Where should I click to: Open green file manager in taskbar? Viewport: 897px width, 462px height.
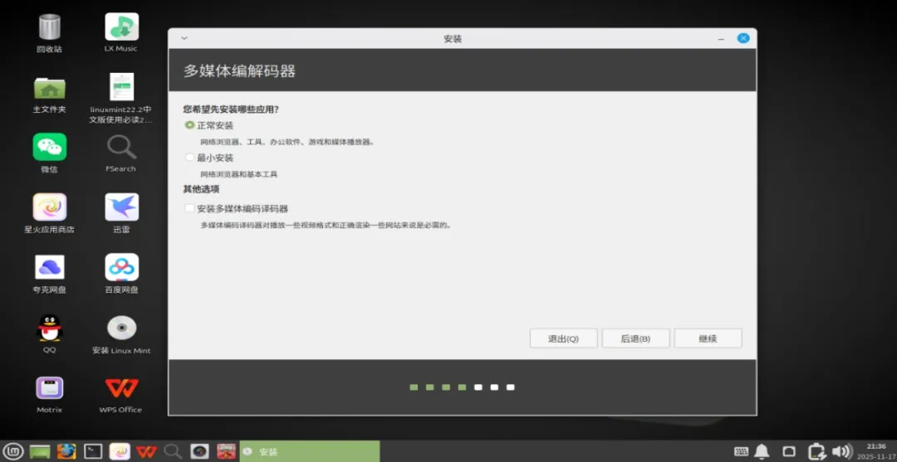(40, 451)
